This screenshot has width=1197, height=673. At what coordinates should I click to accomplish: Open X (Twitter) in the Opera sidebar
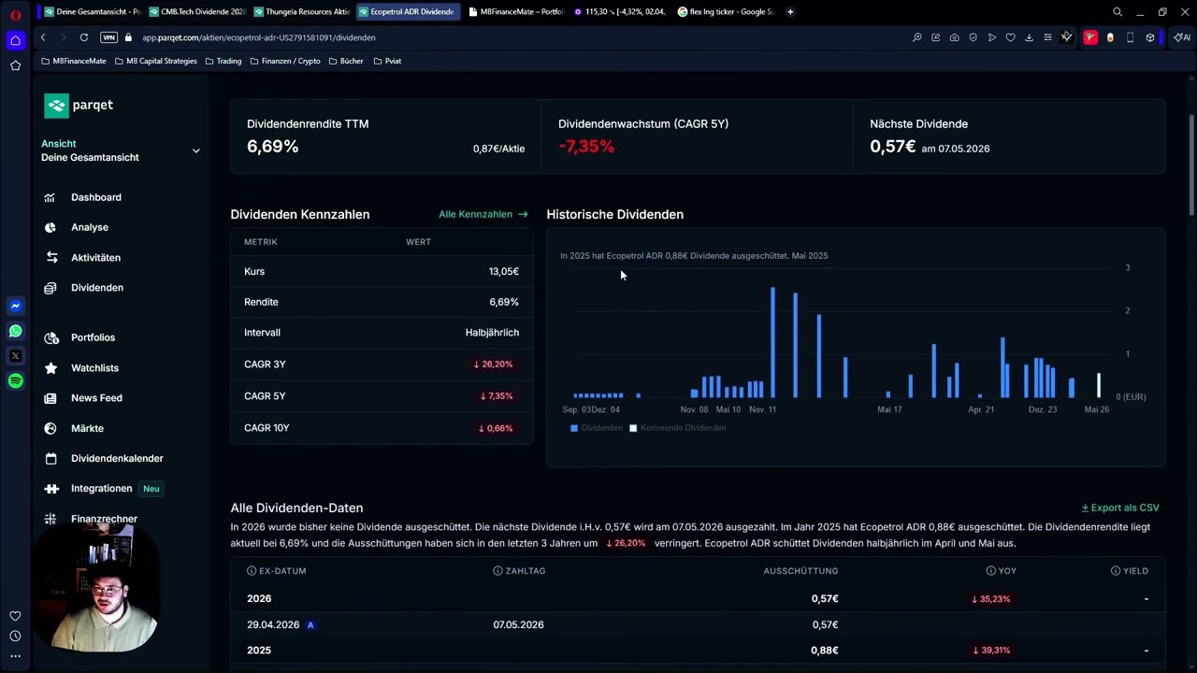15,356
